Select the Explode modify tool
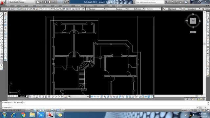The width and height of the screenshot is (210, 118). pos(5,60)
